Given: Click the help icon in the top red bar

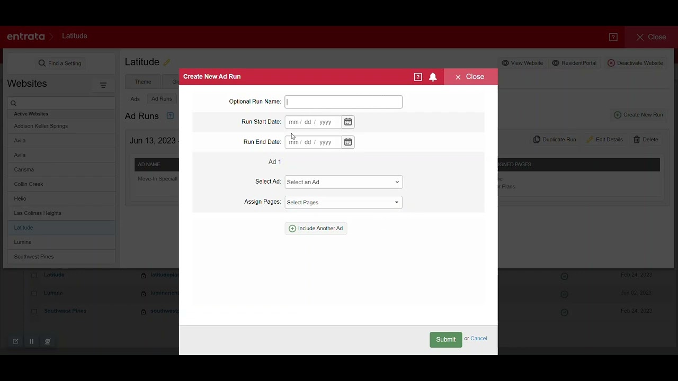Looking at the screenshot, I should click(x=613, y=37).
